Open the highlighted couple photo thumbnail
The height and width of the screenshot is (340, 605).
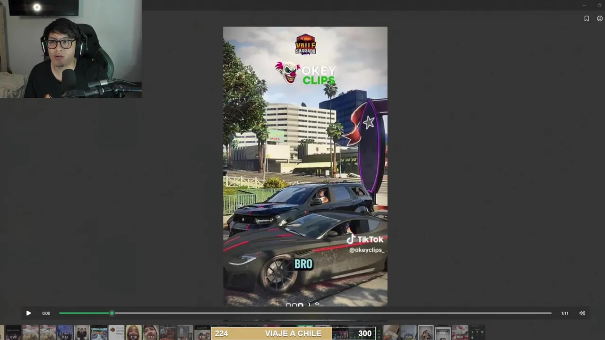pos(425,332)
